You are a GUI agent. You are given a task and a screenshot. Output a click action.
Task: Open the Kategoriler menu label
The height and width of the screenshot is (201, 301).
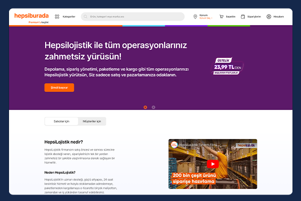click(x=69, y=17)
